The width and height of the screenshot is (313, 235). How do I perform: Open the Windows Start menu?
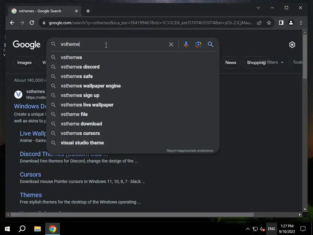[x=7, y=229]
